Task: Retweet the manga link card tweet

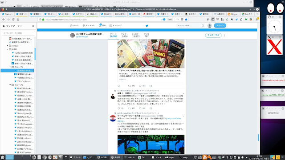Action: point(130,86)
